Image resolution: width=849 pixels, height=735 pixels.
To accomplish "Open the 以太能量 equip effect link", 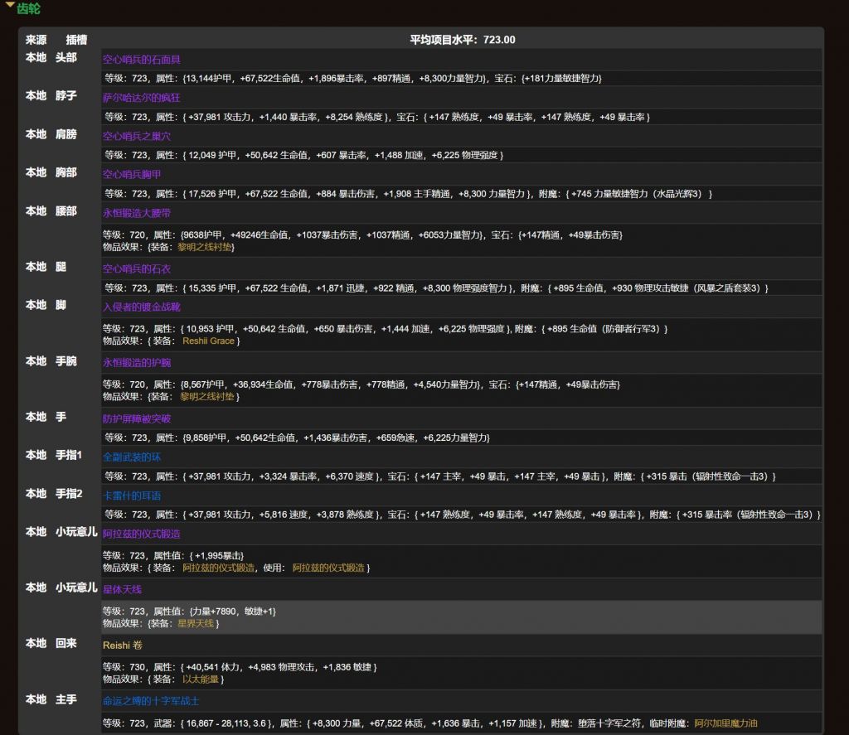I will point(201,679).
